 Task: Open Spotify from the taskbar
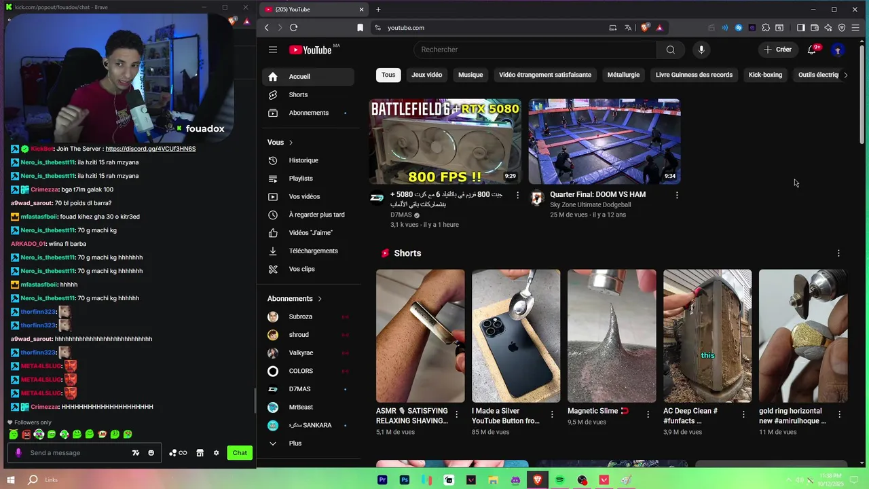559,480
